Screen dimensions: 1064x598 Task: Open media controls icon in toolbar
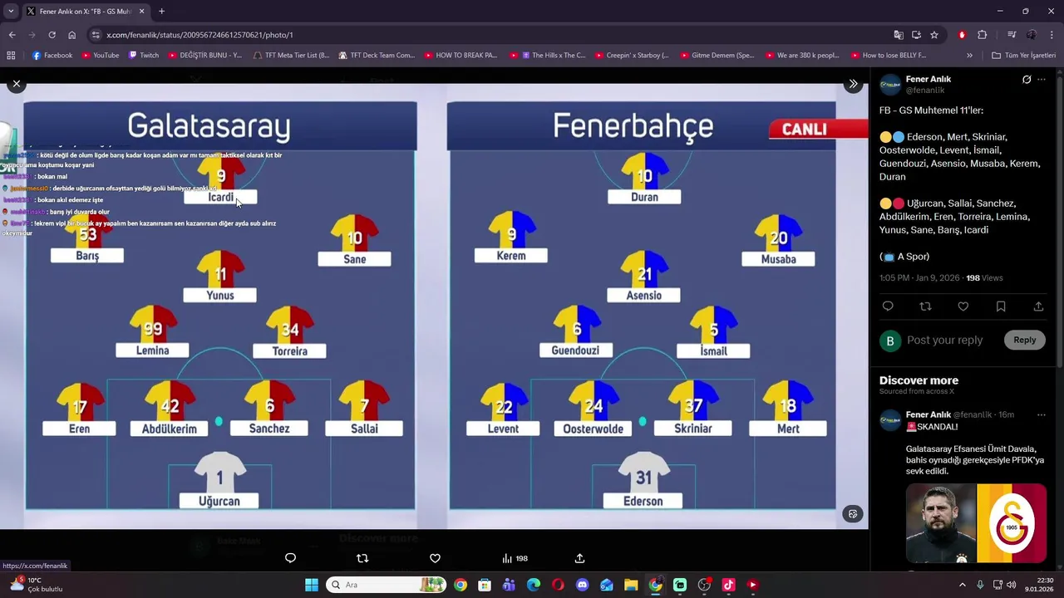1012,35
